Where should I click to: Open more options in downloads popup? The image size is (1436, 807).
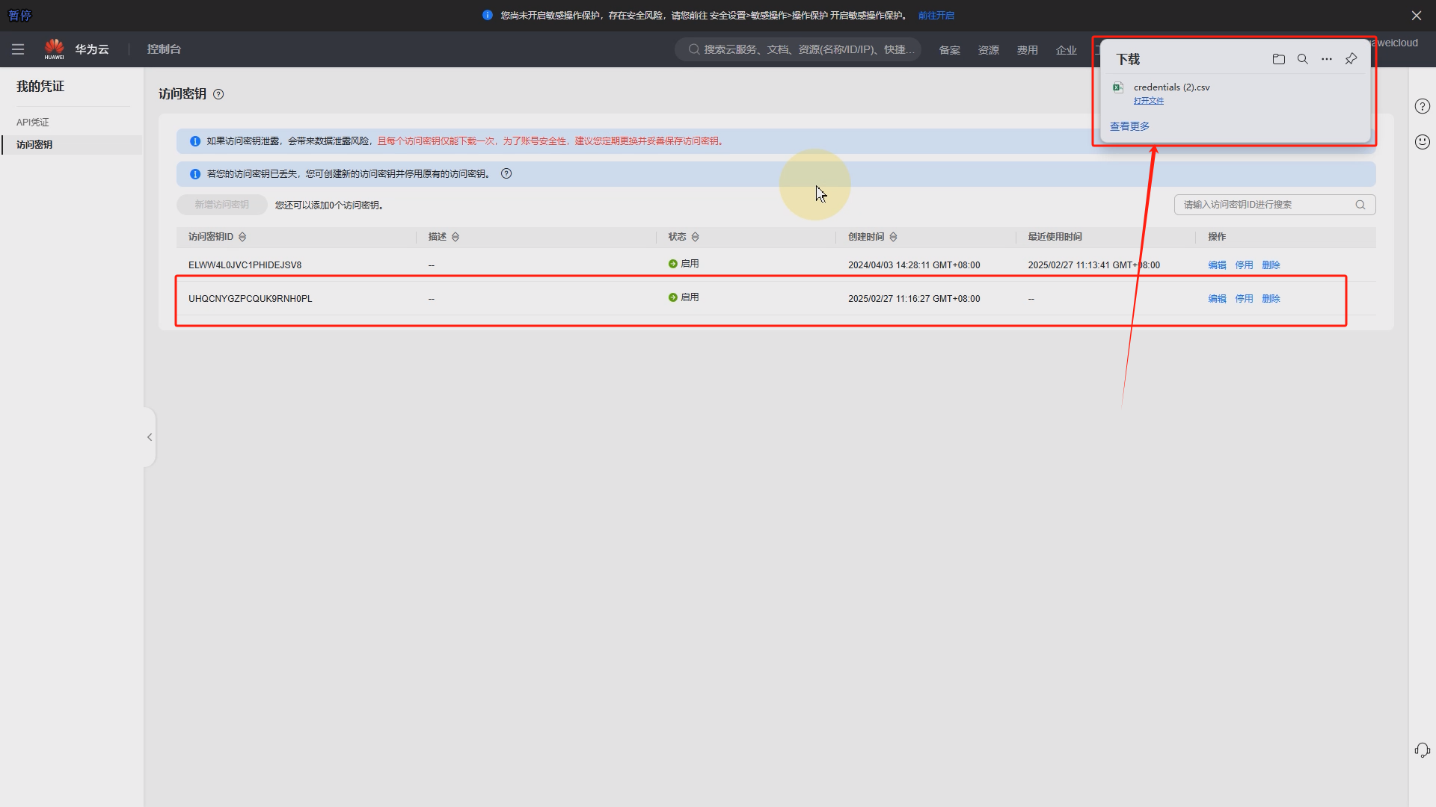click(1326, 59)
